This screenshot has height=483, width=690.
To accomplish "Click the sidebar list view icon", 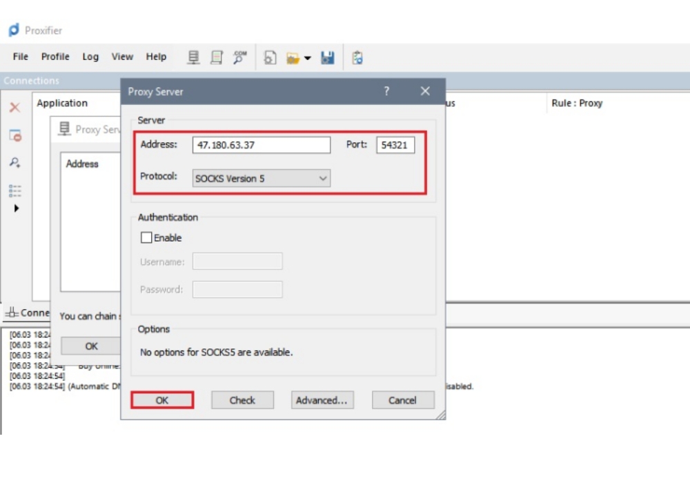I will (15, 190).
